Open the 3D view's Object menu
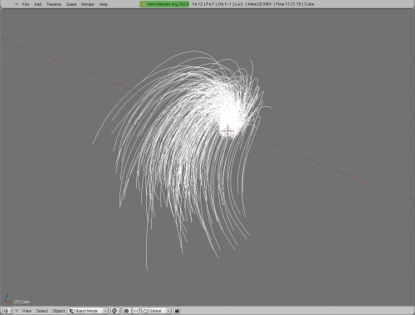Screen dimensions: 415x315 58,311
